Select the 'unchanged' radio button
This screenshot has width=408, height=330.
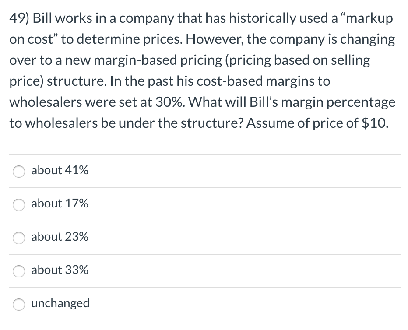pyautogui.click(x=18, y=305)
